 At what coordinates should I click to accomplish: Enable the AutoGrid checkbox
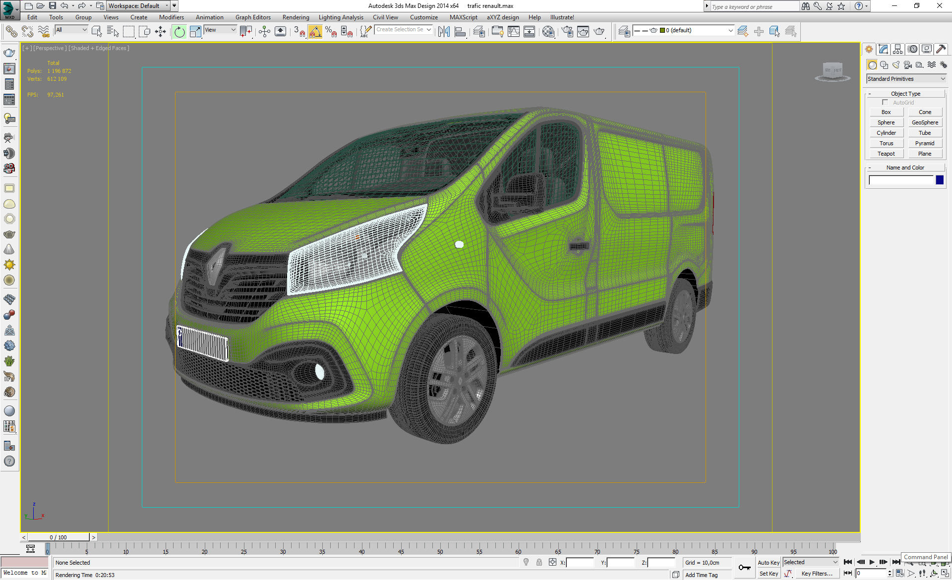click(885, 103)
